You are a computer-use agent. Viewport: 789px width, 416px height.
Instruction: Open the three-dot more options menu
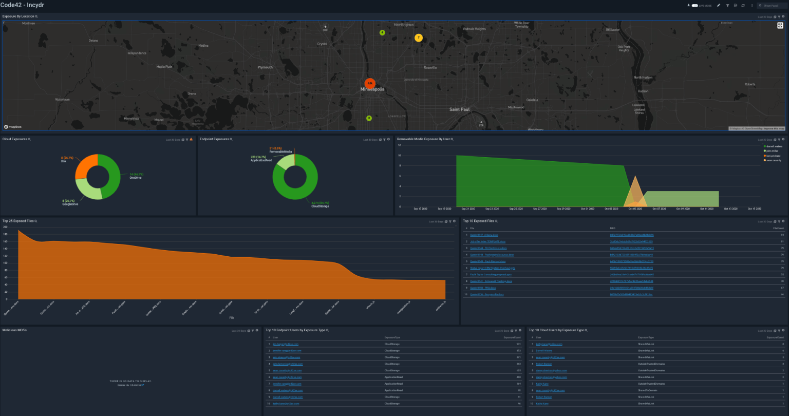pyautogui.click(x=752, y=5)
